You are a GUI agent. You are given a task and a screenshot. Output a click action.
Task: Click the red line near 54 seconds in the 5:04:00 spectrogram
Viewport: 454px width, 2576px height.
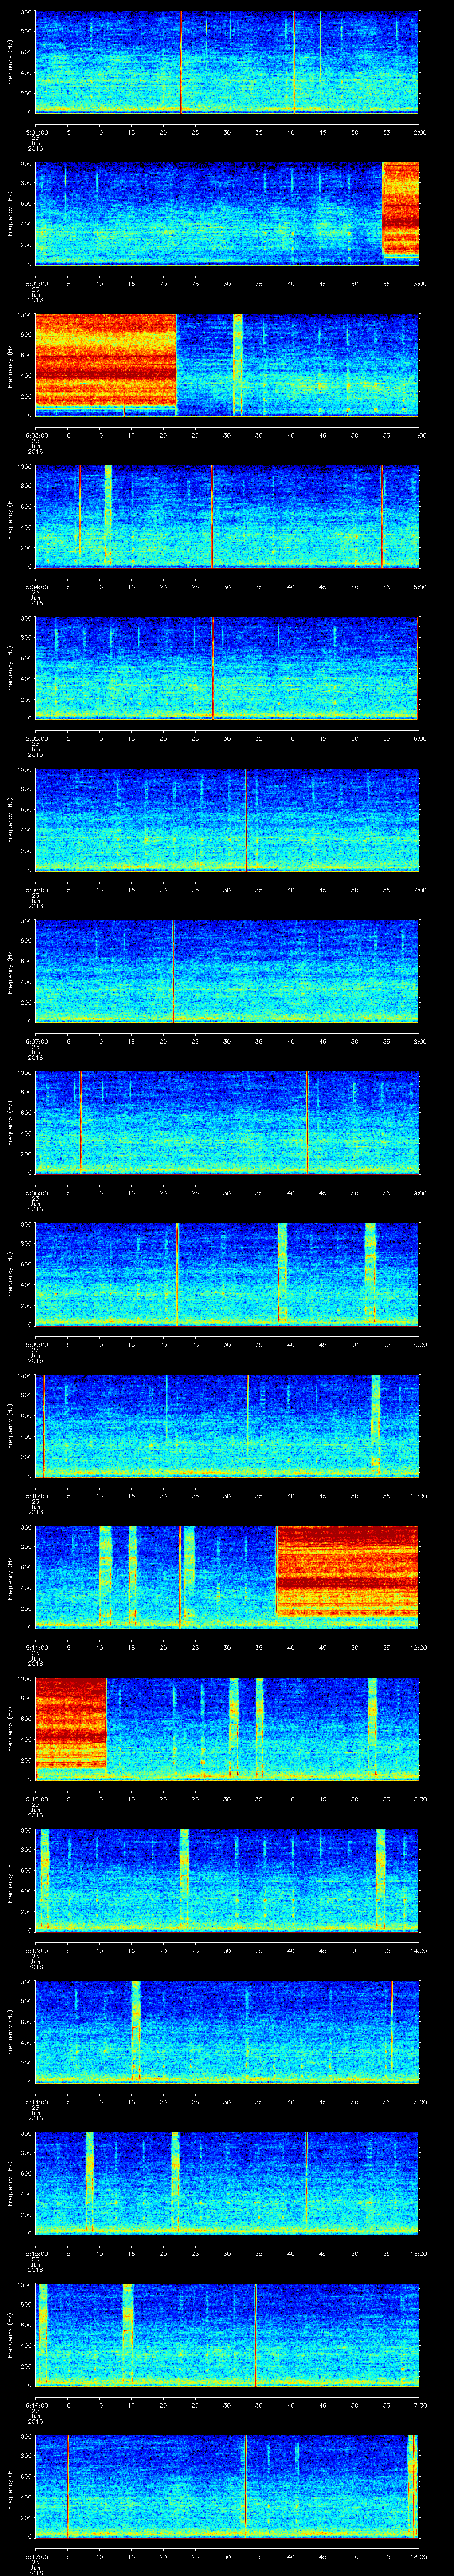pyautogui.click(x=381, y=516)
